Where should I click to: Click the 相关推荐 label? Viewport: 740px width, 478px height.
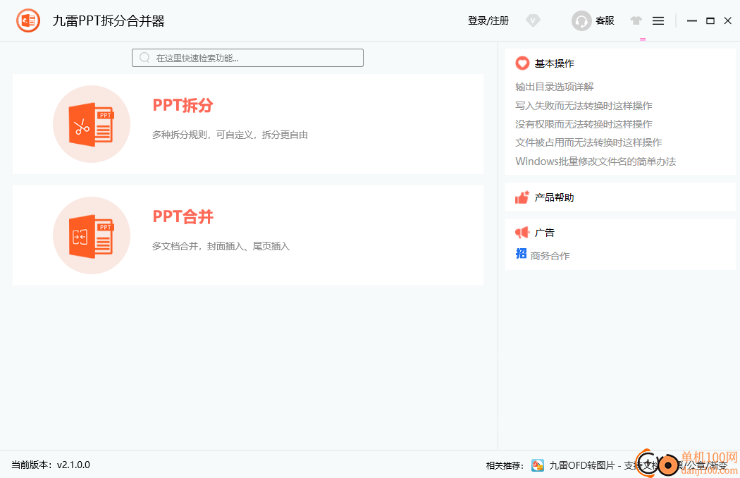505,466
